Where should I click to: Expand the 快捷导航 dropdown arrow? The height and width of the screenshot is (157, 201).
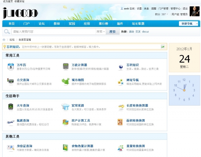(x=197, y=24)
